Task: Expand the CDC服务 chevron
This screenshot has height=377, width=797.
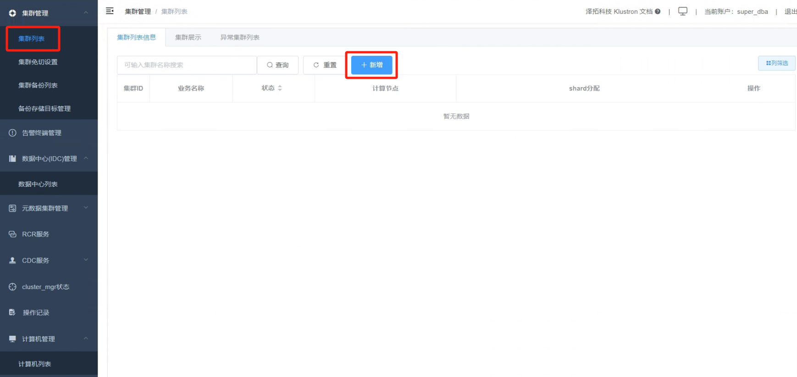Action: click(x=86, y=260)
